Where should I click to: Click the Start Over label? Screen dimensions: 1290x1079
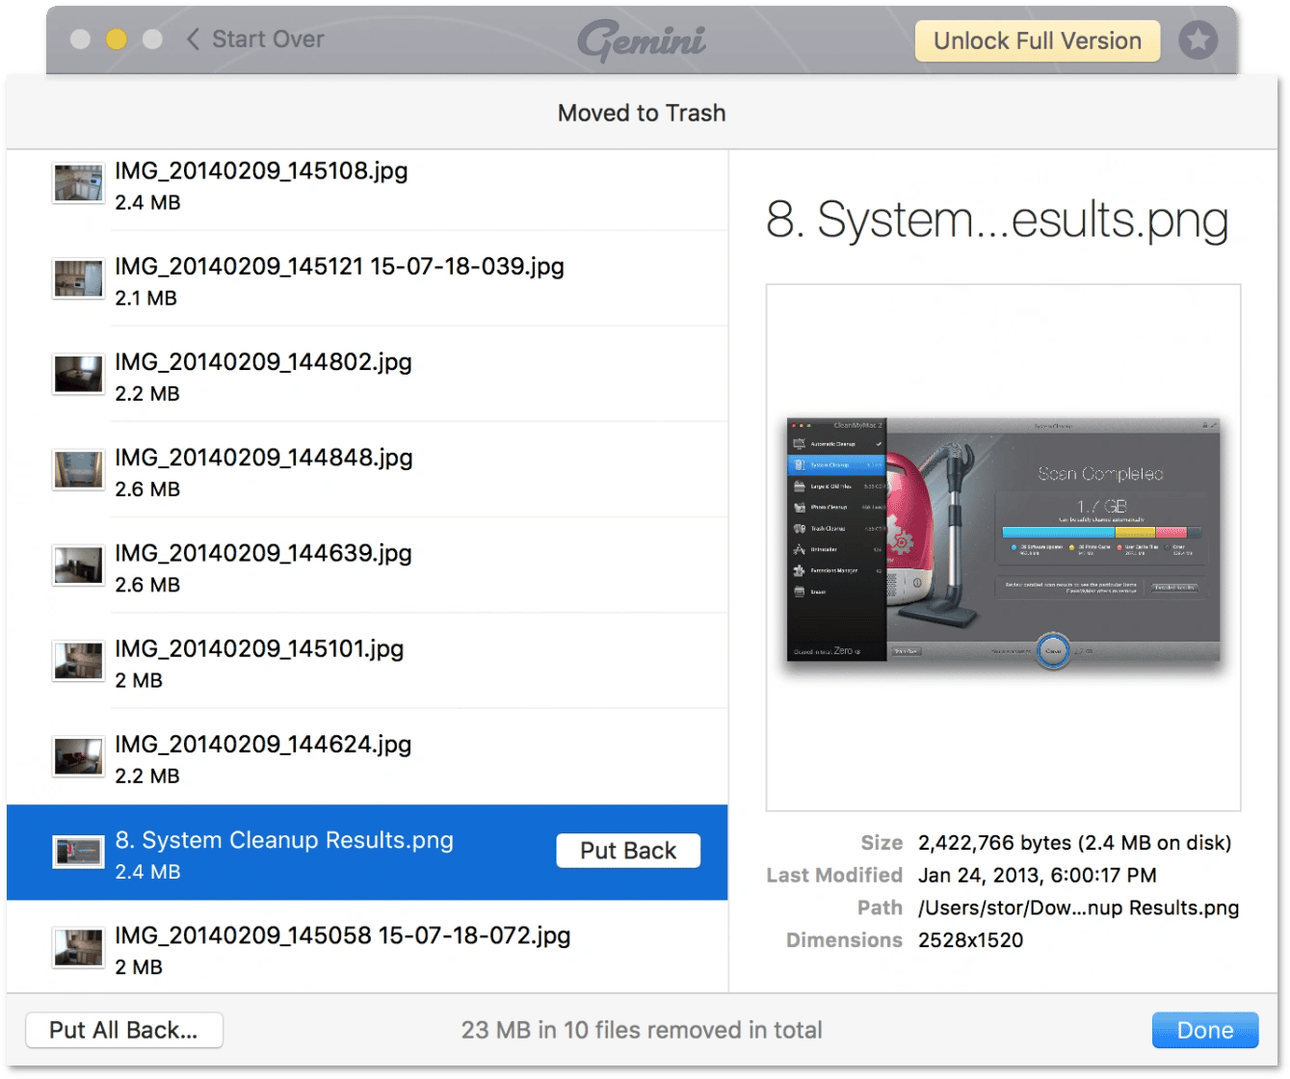tap(268, 39)
